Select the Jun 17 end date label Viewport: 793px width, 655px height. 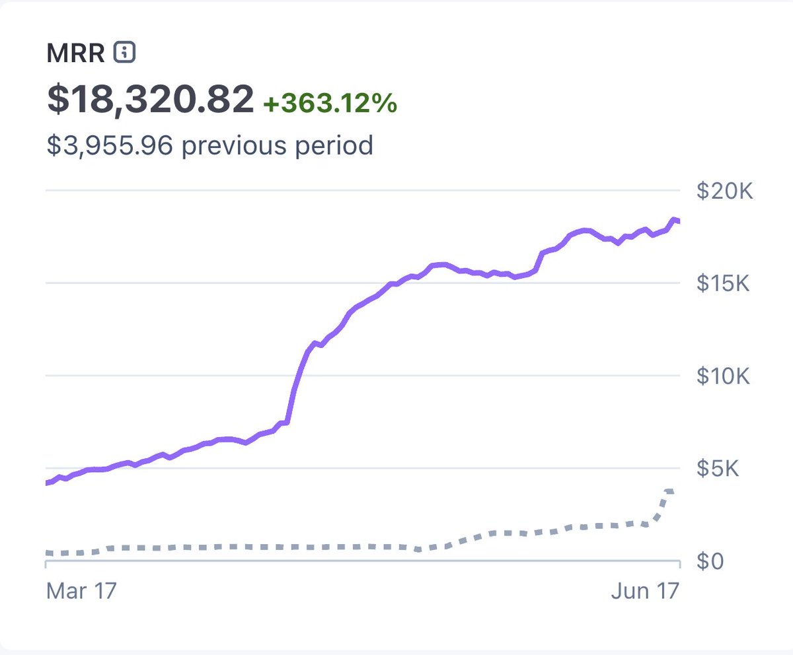pyautogui.click(x=644, y=590)
